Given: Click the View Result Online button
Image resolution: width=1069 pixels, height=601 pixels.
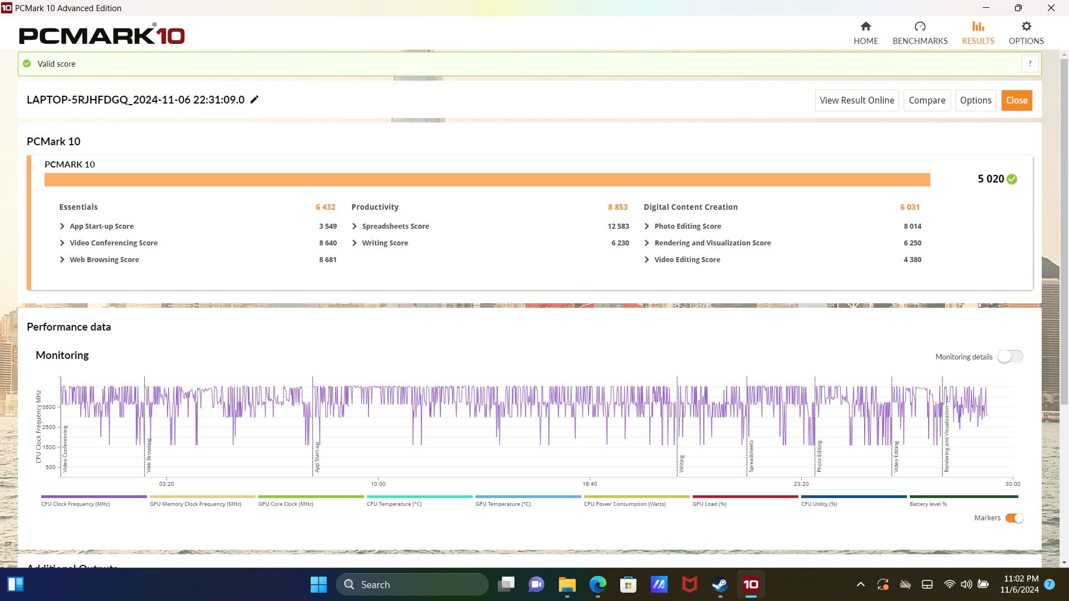Looking at the screenshot, I should pos(857,100).
